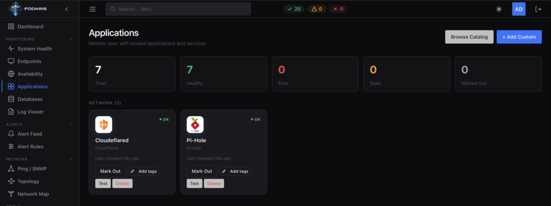
Task: Click the Dashboard grid icon
Action: coord(11,26)
